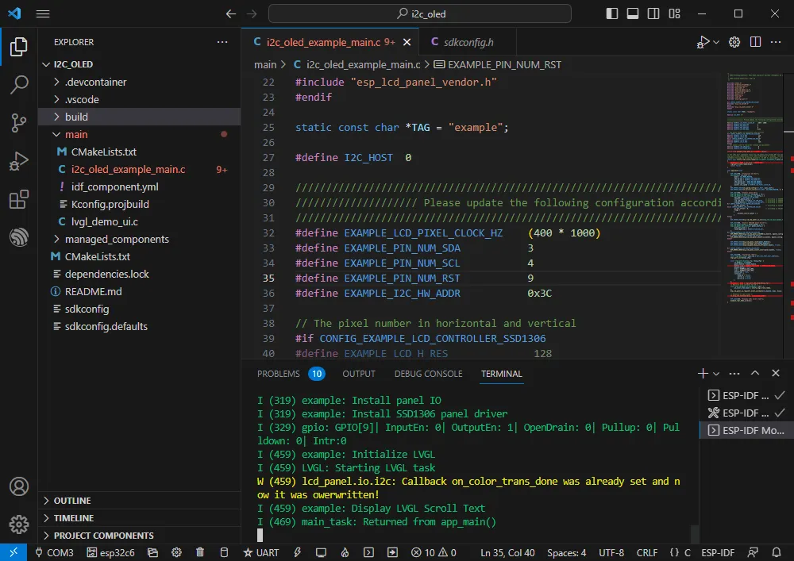Open the ESP-IDF Explorer in activity bar
Screen dimensions: 794x561
(19, 237)
